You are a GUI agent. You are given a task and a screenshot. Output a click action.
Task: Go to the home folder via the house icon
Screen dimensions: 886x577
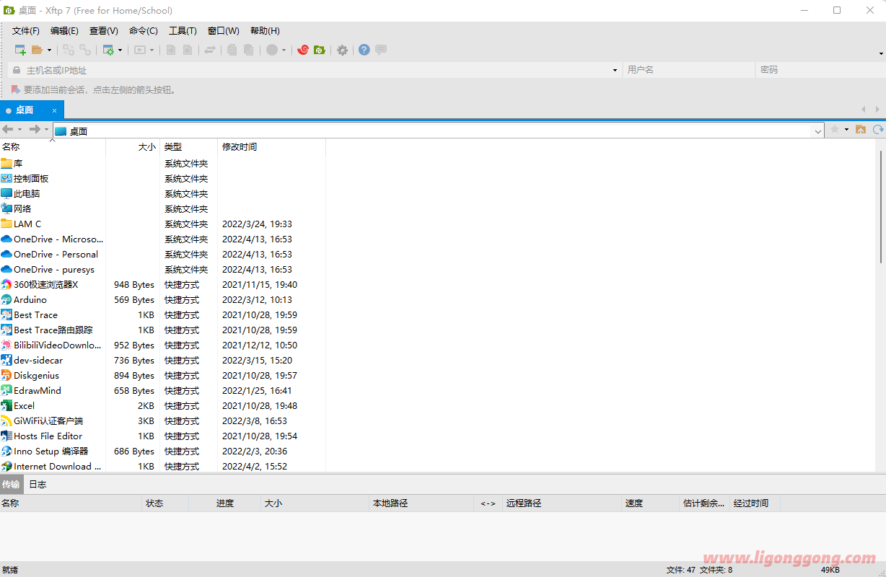[860, 130]
